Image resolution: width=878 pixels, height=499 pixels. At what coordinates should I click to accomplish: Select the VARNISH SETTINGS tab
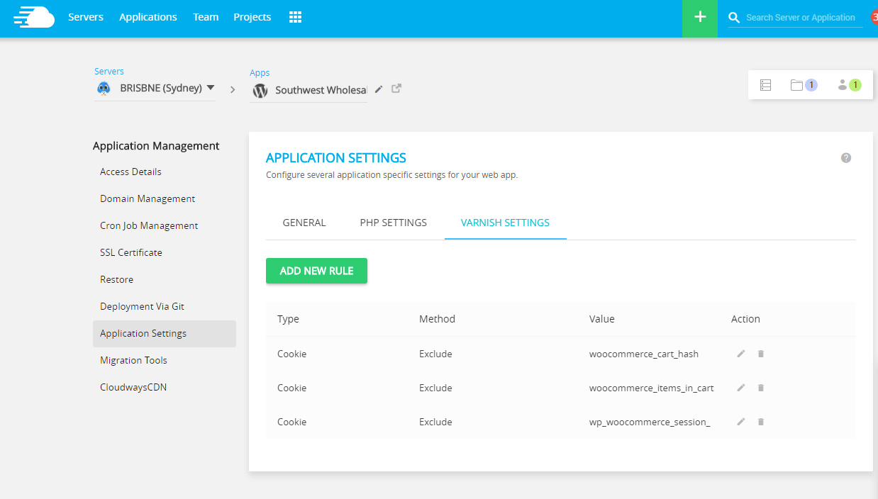(x=505, y=223)
